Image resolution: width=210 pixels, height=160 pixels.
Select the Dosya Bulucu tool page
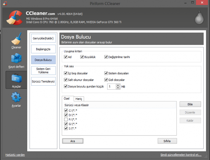click(x=43, y=60)
